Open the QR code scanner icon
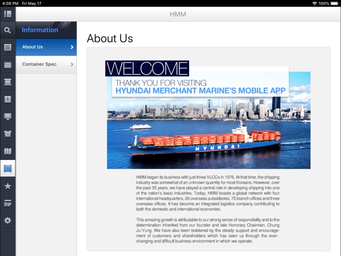This screenshot has height=256, width=341. point(8,47)
